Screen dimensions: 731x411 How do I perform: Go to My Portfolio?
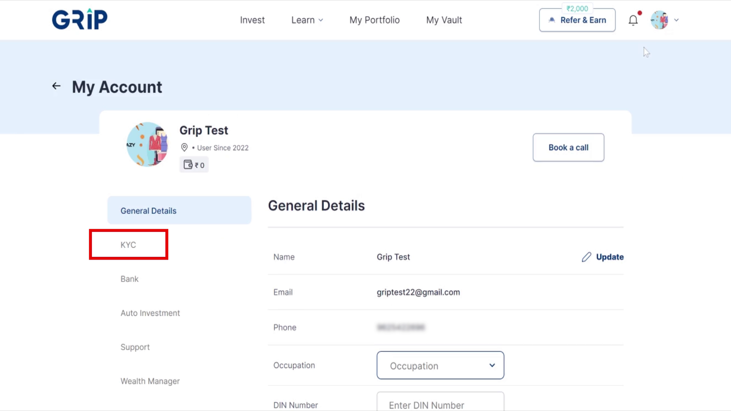tap(375, 20)
